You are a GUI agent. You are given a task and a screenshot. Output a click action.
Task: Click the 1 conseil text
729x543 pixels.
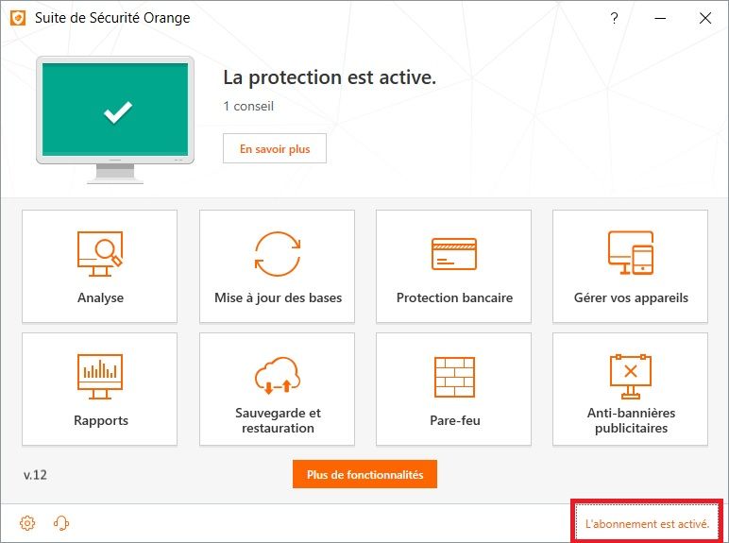pyautogui.click(x=248, y=106)
